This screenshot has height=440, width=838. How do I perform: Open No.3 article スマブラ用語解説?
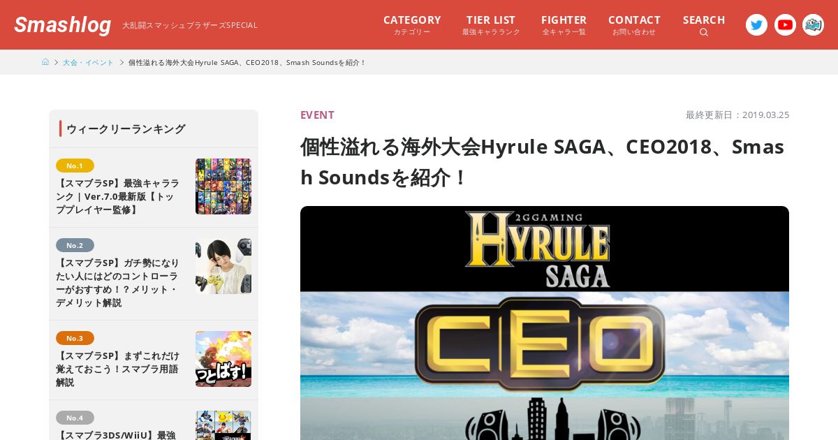pyautogui.click(x=154, y=360)
